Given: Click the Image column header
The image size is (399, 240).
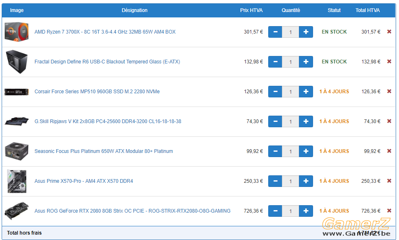Looking at the screenshot, I should [x=17, y=10].
